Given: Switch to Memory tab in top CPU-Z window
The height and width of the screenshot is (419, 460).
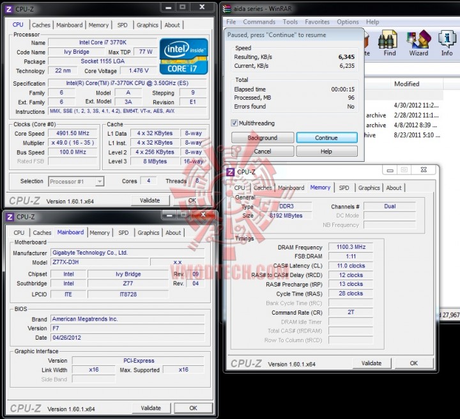Looking at the screenshot, I should click(x=98, y=25).
